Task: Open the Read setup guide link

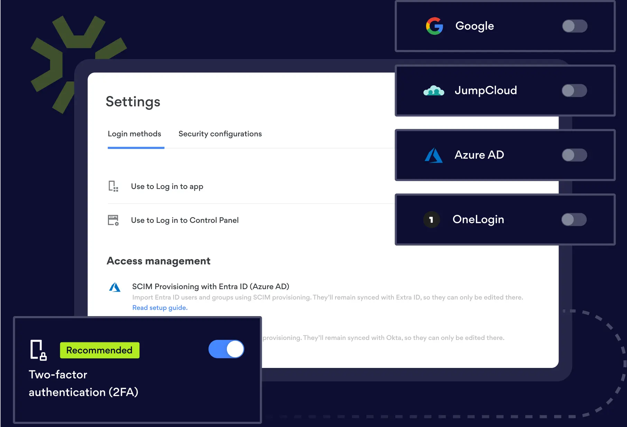Action: [160, 308]
